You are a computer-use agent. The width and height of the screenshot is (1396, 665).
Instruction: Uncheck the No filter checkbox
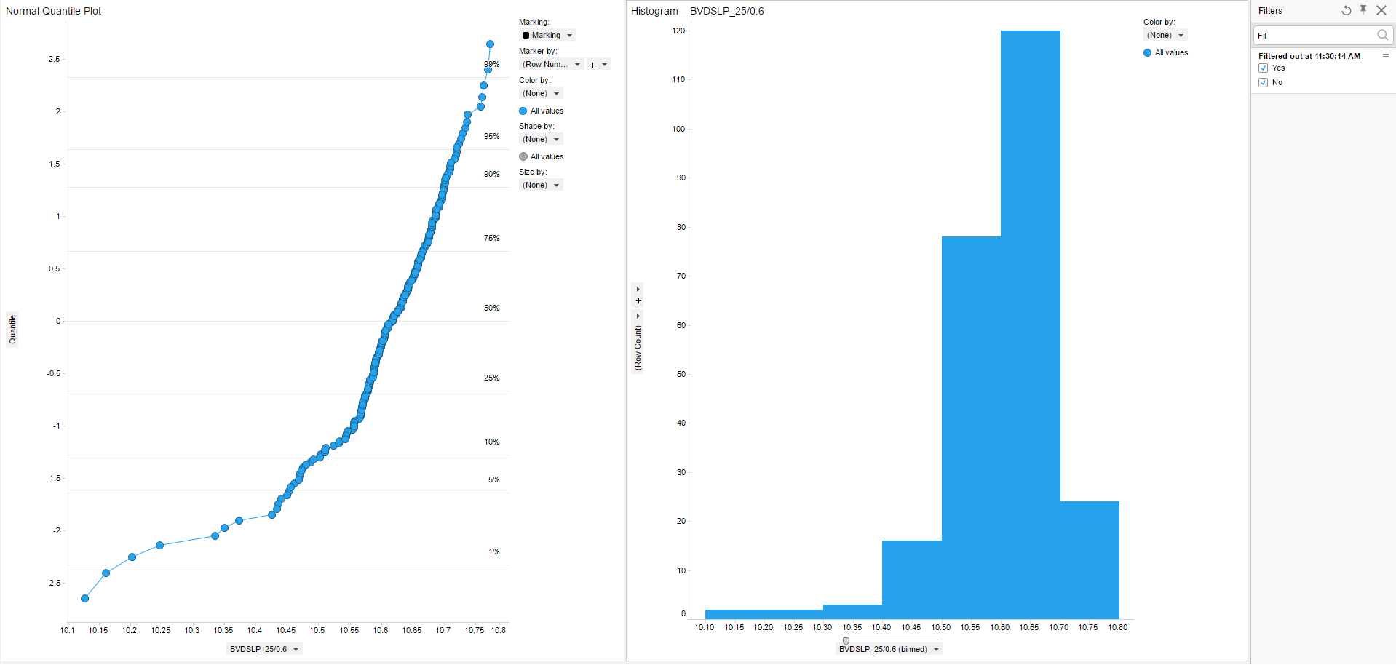pos(1264,83)
